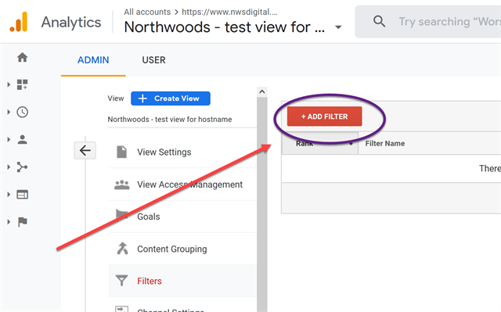The image size is (501, 312).
Task: Open Audience person icon in sidebar
Action: pos(23,139)
